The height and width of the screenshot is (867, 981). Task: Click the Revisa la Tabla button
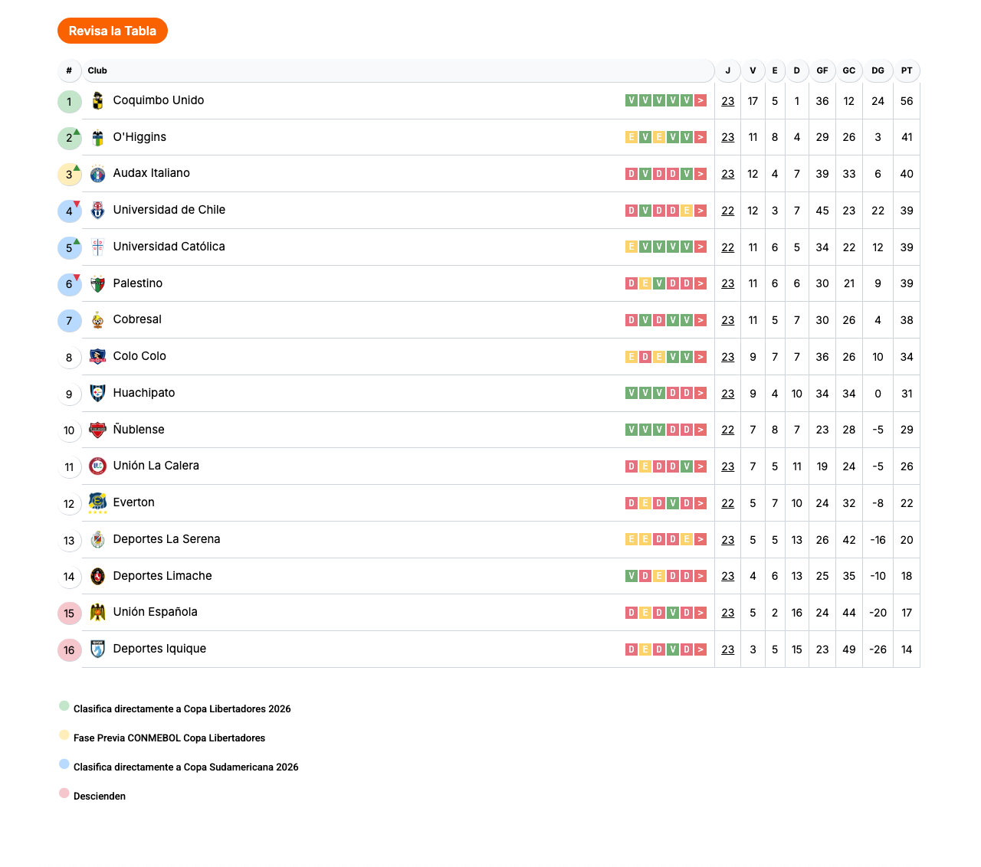click(112, 31)
